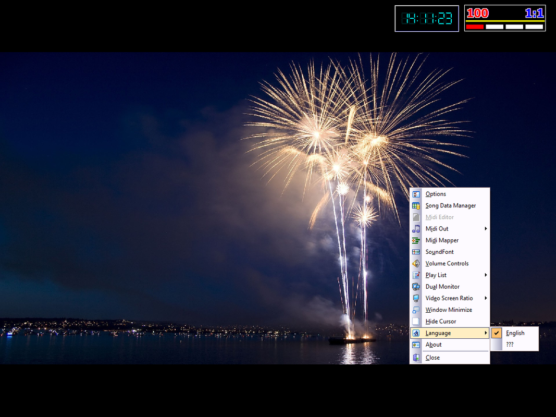Click the Hide Cursor blank icon

416,321
